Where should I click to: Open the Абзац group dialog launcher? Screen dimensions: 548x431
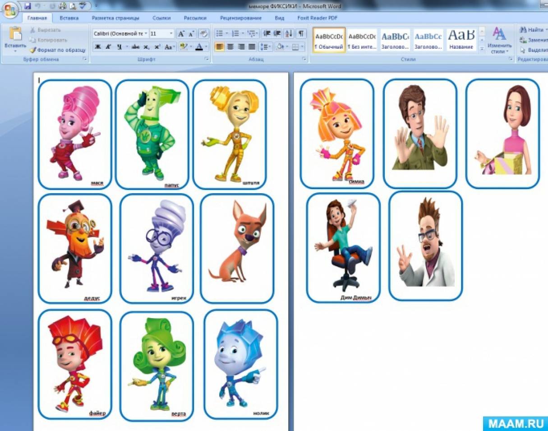tap(304, 60)
